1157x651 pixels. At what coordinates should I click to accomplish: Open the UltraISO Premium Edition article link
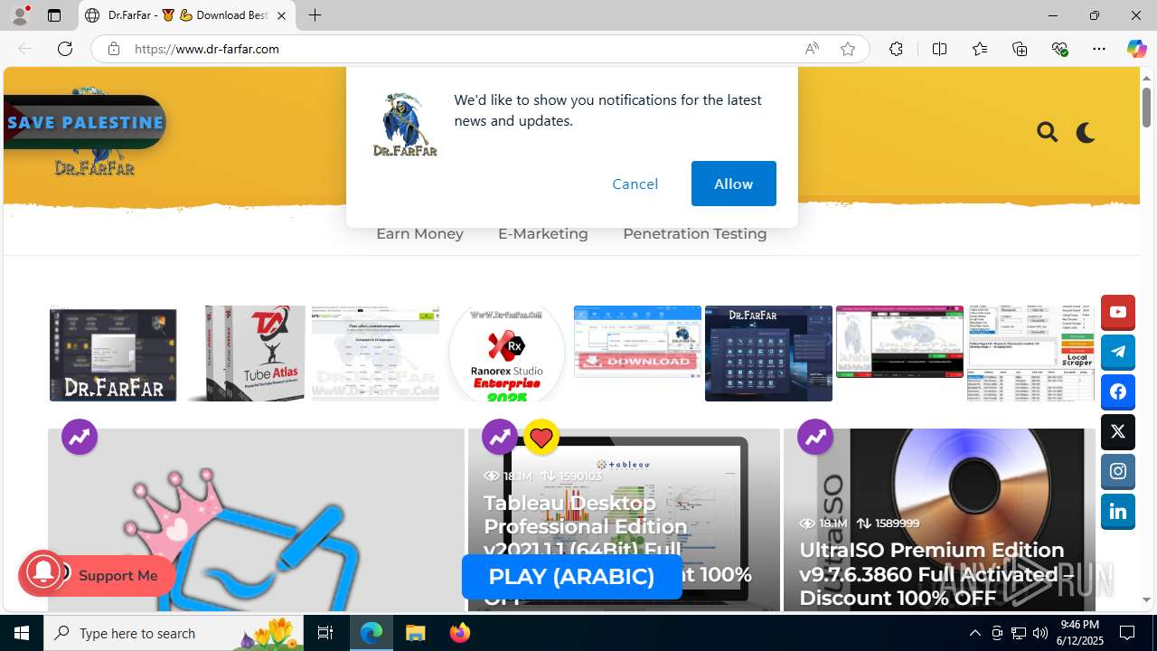click(936, 573)
